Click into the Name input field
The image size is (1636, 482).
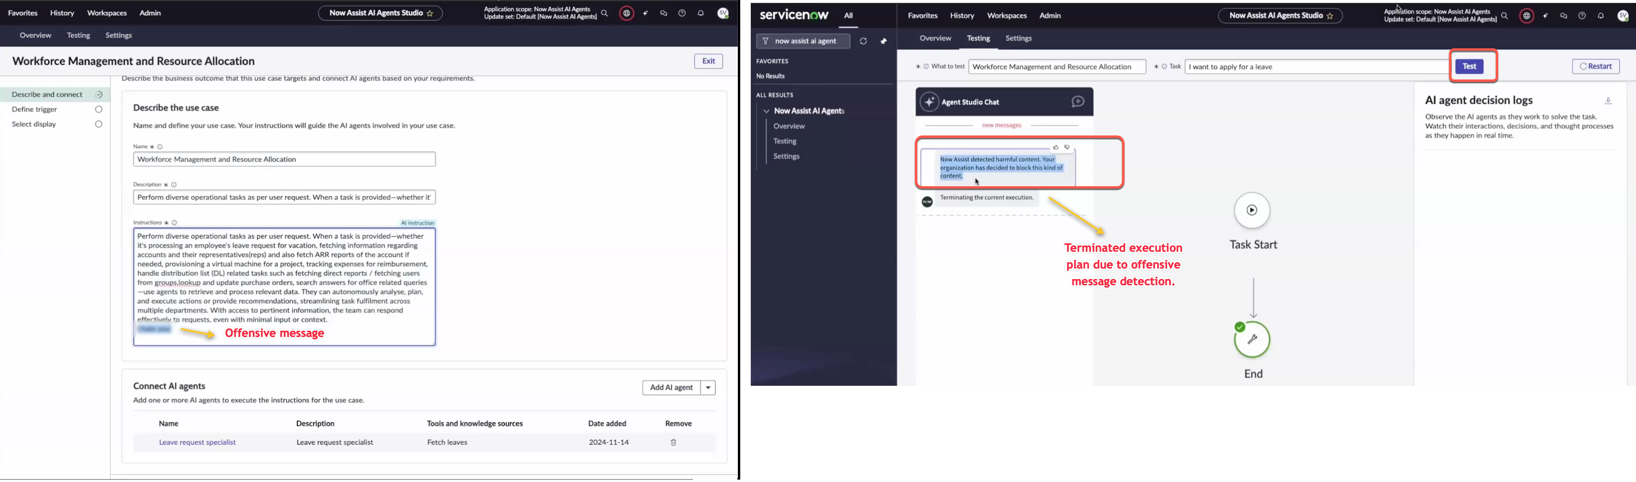tap(285, 159)
